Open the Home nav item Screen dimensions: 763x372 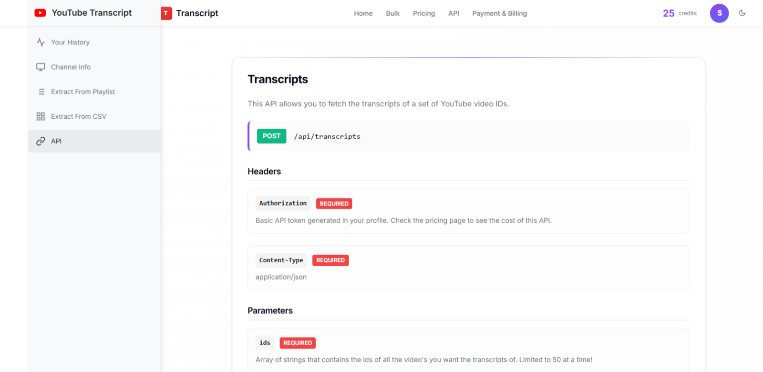363,13
